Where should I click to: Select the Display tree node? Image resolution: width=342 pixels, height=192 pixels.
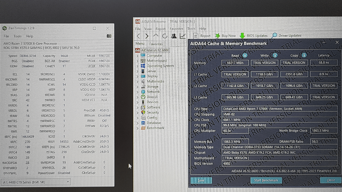pyautogui.click(x=152, y=76)
